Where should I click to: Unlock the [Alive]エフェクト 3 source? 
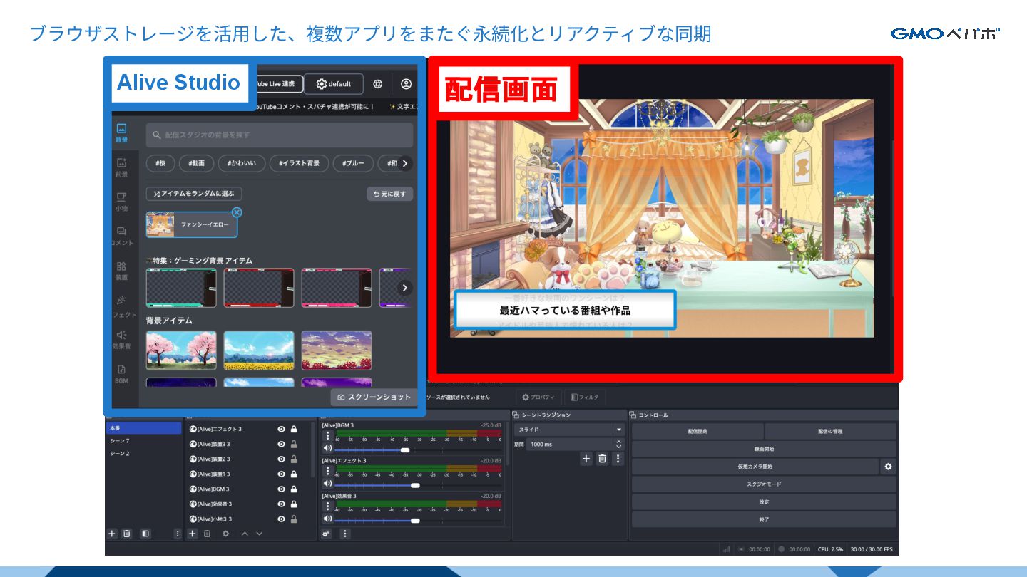294,429
